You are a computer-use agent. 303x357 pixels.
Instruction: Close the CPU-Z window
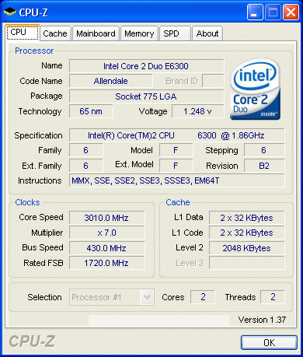click(x=291, y=12)
